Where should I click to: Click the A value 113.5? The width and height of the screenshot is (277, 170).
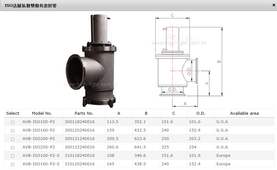tap(112, 122)
